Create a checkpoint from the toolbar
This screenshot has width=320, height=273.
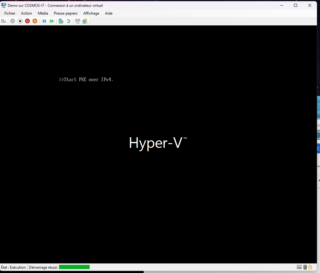61,21
